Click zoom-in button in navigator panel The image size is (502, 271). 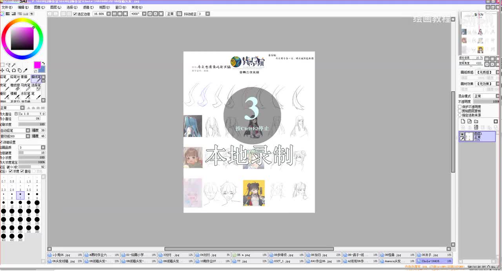492,59
